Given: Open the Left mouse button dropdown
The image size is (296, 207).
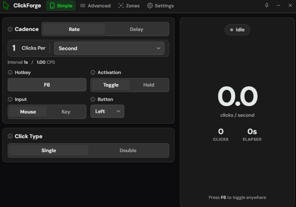Looking at the screenshot, I should pyautogui.click(x=107, y=111).
